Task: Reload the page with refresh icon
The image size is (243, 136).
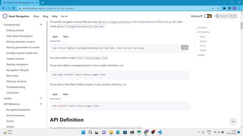Action: (14, 8)
